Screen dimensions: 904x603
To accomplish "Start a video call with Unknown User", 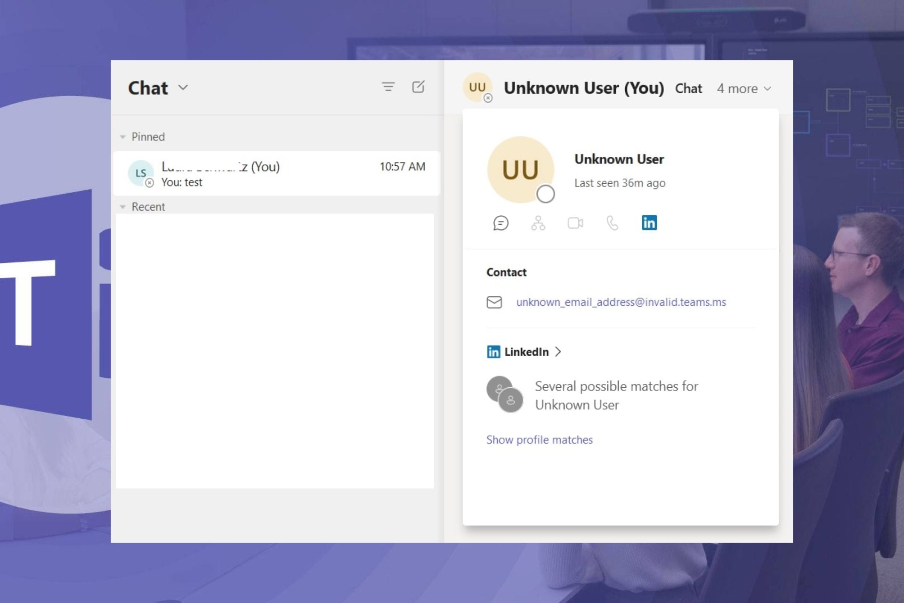I will click(575, 223).
